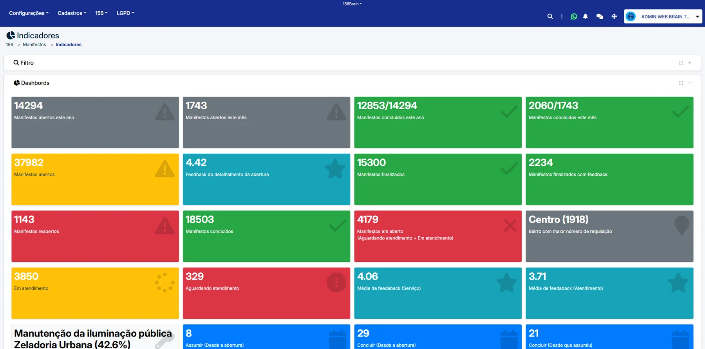The height and width of the screenshot is (349, 705).
Task: Expand the Filtro panel with plus
Action: point(690,63)
